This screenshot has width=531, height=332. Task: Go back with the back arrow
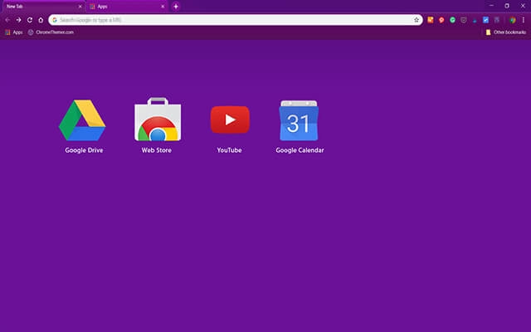7,20
